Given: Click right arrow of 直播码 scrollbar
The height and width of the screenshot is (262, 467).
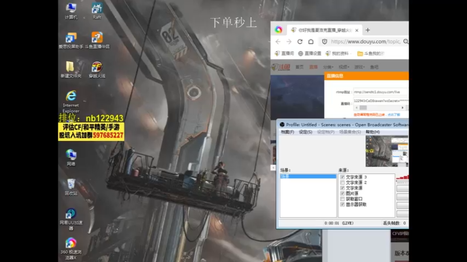Looking at the screenshot, I should pos(402,108).
